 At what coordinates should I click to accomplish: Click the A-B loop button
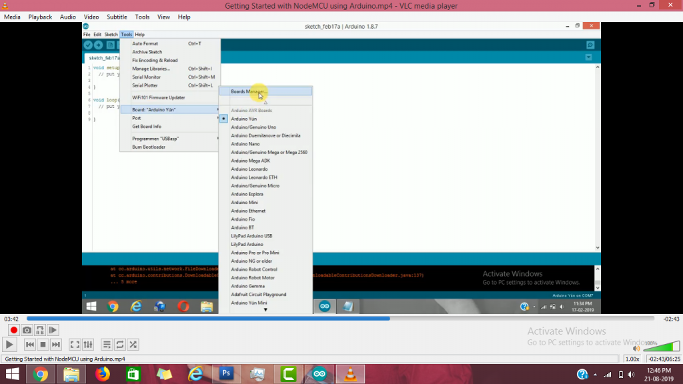40,330
